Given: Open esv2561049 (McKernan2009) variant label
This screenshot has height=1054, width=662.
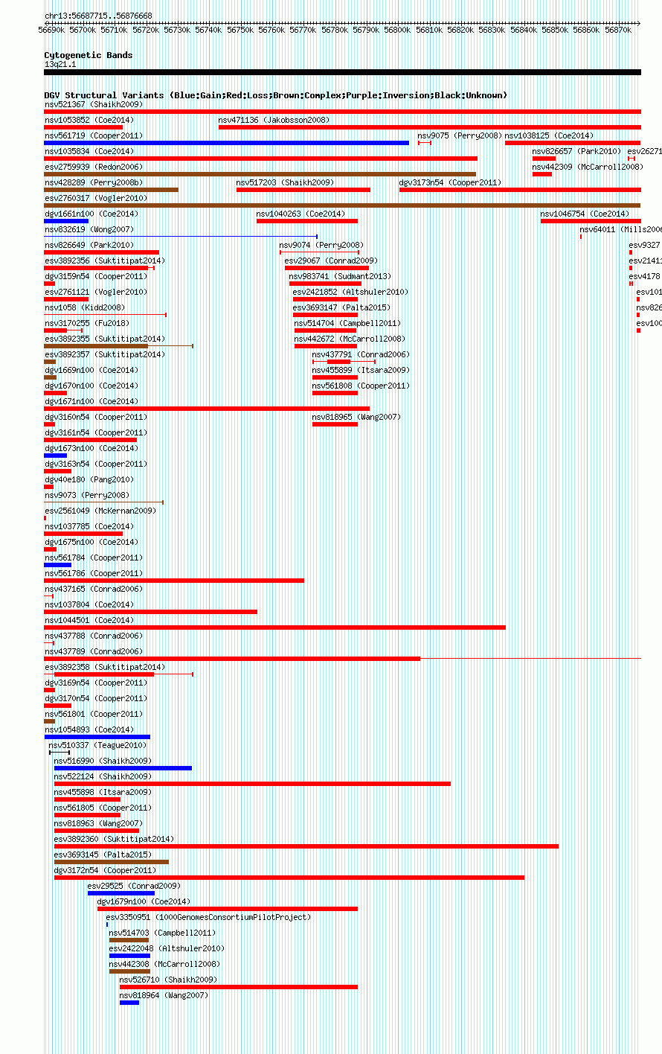Looking at the screenshot, I should [100, 511].
